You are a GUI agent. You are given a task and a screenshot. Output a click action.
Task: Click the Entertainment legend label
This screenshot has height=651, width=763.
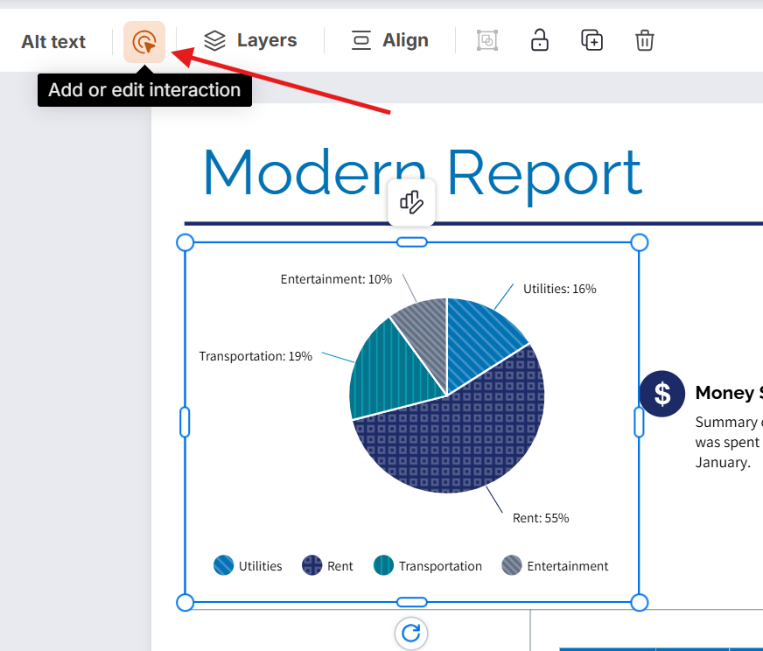click(x=567, y=565)
